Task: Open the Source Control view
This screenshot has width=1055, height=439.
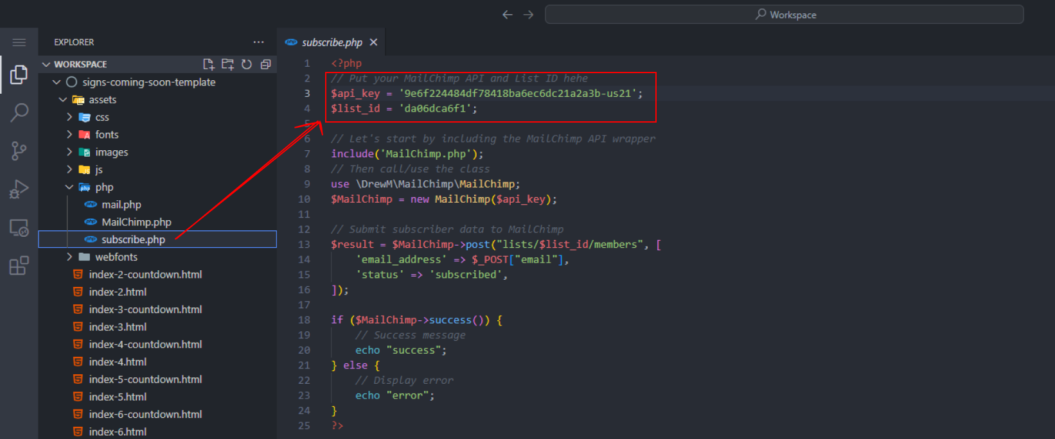Action: [19, 151]
